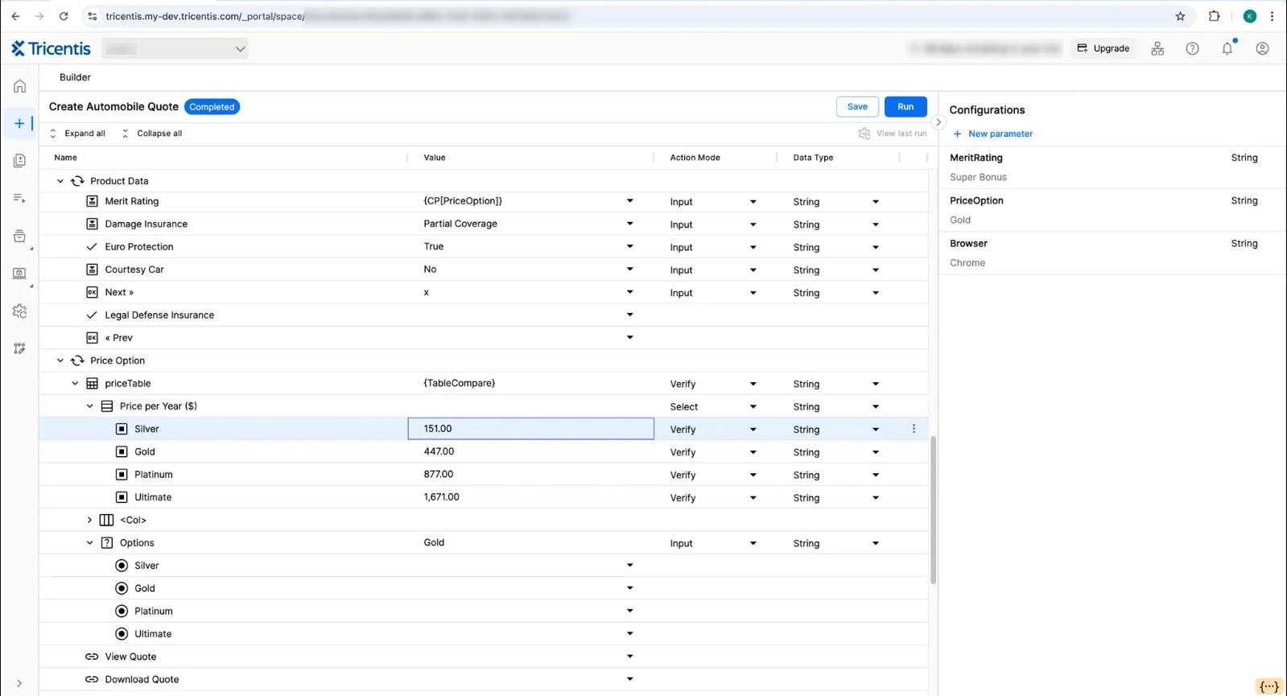Open the three-dot menu on Silver row

tap(914, 429)
